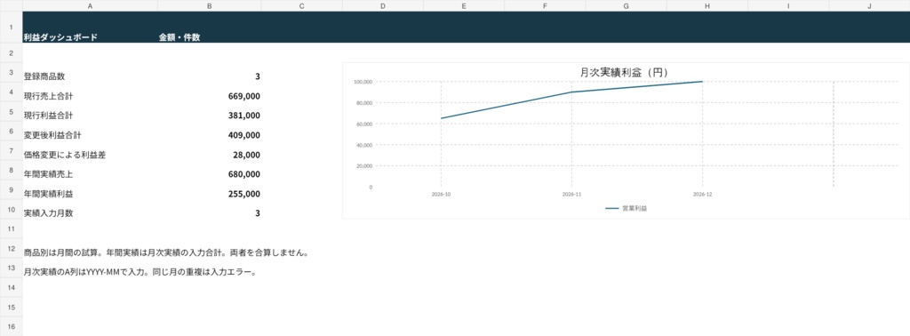The height and width of the screenshot is (336, 910).
Task: Click the chart title 月次実績利益（円）
Action: coord(625,73)
